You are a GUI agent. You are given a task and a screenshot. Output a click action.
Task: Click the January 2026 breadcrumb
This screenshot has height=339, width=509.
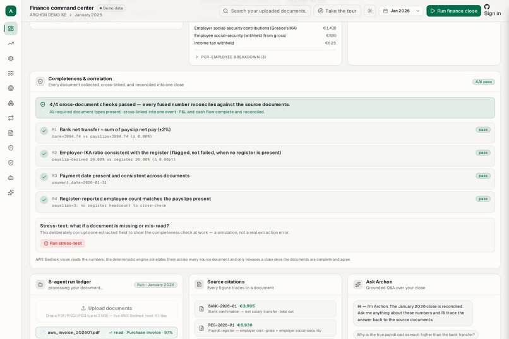tap(88, 15)
